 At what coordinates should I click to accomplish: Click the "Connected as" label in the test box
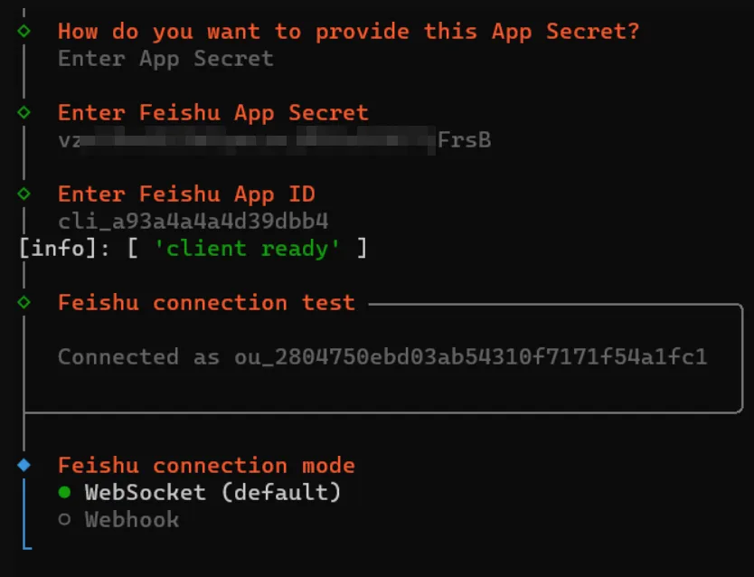138,356
